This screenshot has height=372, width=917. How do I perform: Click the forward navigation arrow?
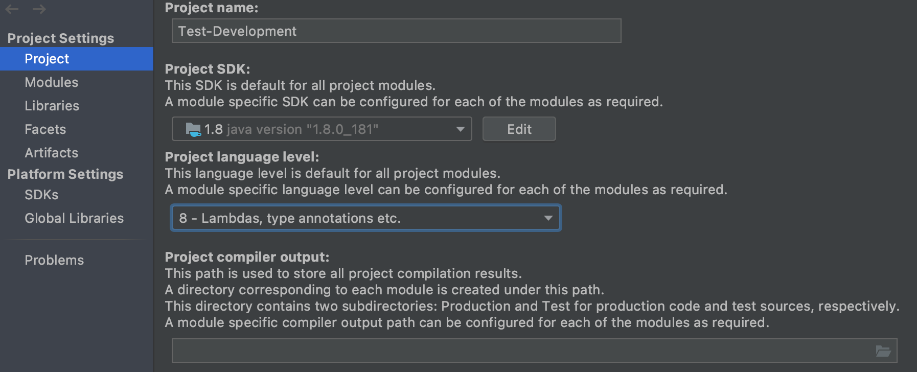39,9
